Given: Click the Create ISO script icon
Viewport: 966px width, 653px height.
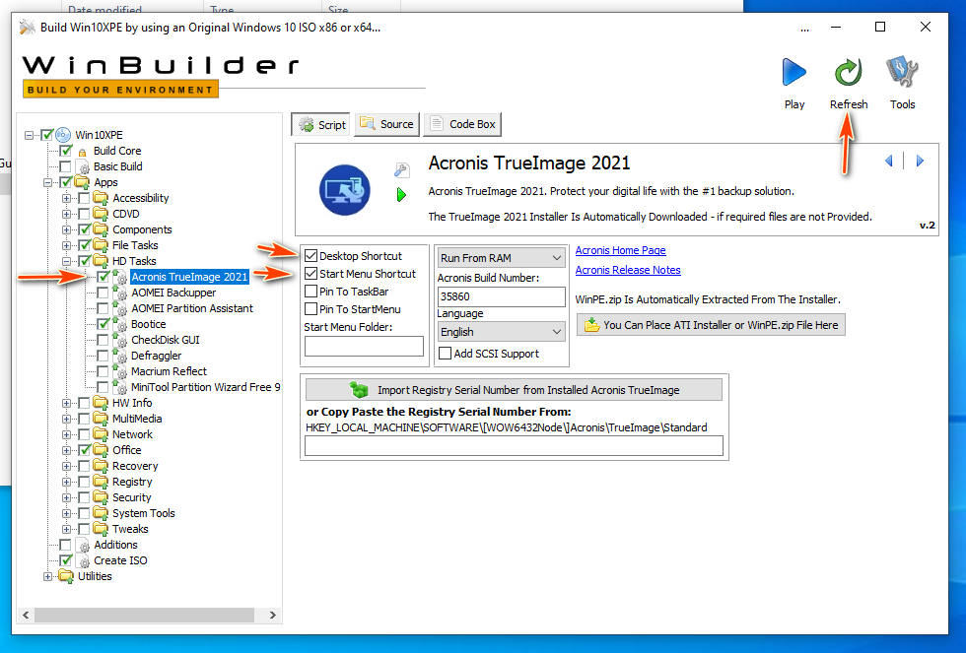Looking at the screenshot, I should (82, 560).
